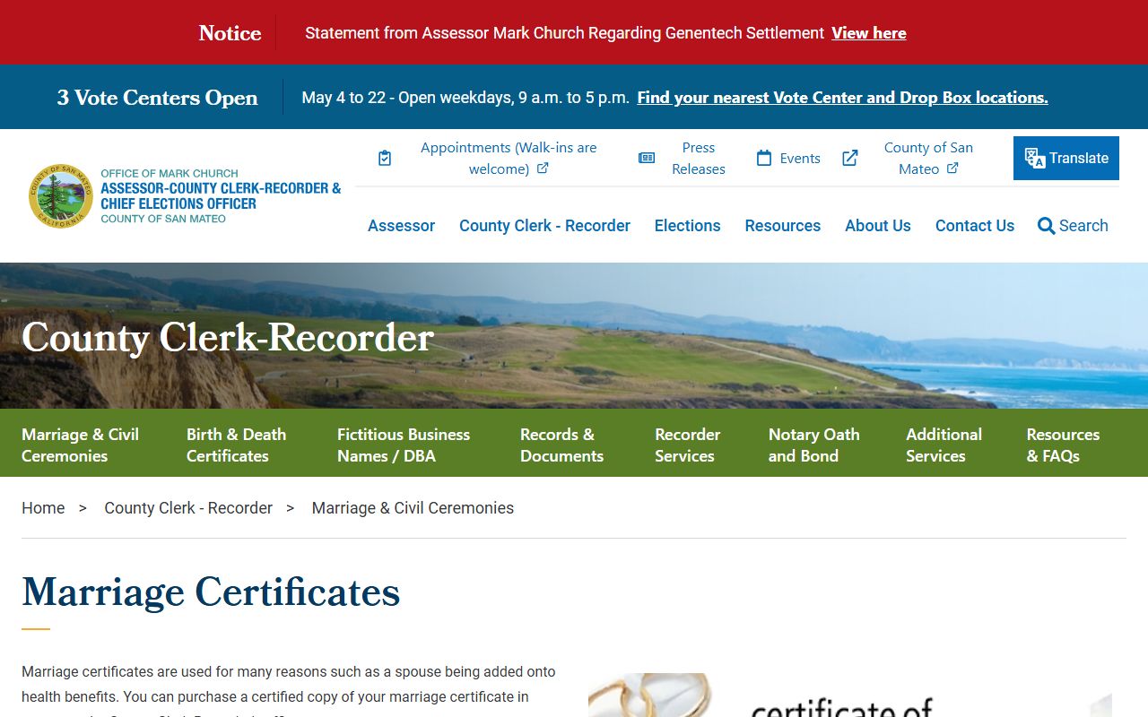Image resolution: width=1148 pixels, height=717 pixels.
Task: Click the 3 Vote Centers Open label
Action: point(157,98)
